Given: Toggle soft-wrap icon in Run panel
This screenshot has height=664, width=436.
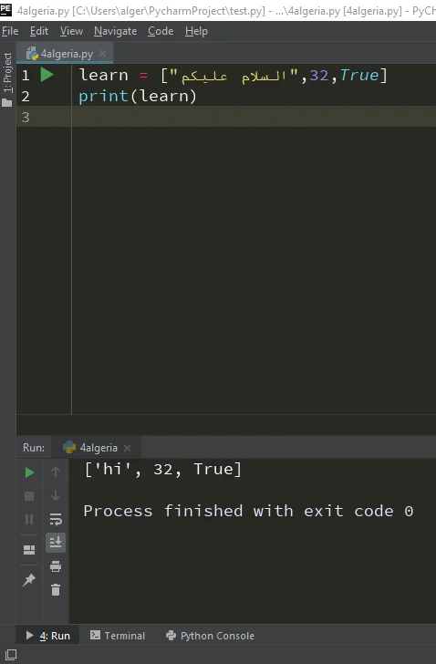Looking at the screenshot, I should (56, 519).
